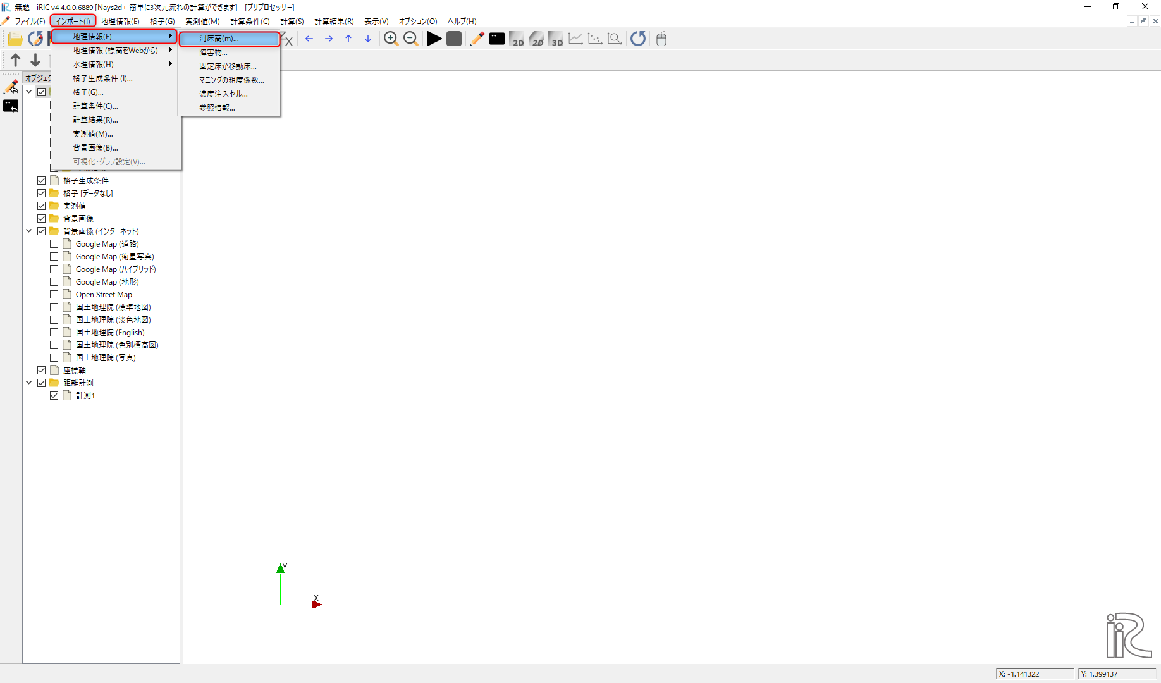Open the first 2D post-processing window icon
This screenshot has height=683, width=1161.
click(x=517, y=39)
